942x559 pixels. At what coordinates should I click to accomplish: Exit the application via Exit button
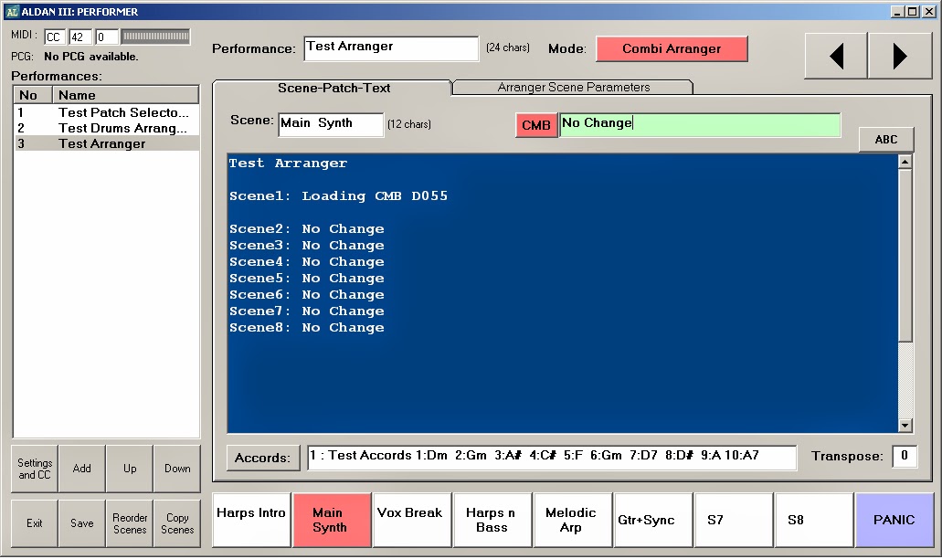pos(35,523)
